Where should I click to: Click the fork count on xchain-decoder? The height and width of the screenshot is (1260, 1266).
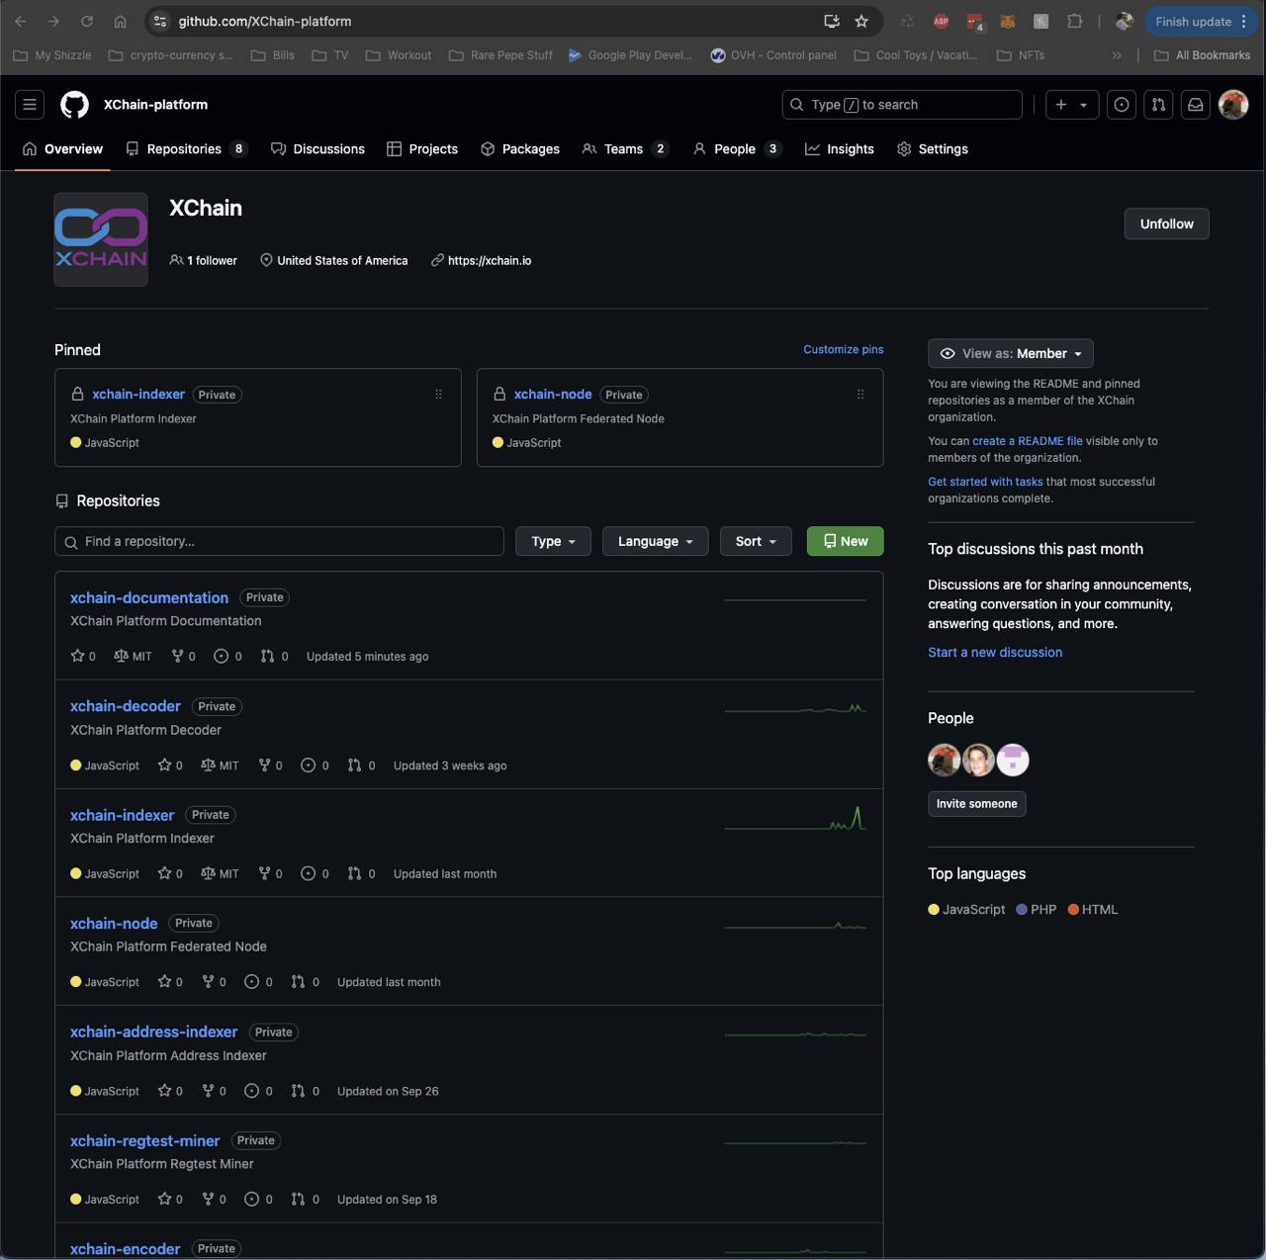tap(270, 765)
